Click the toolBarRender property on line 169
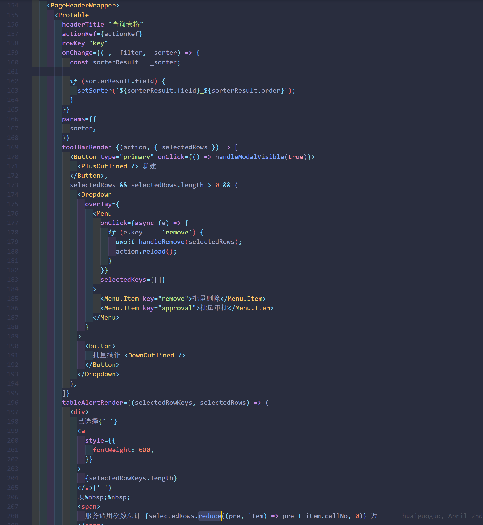This screenshot has width=483, height=525. (87, 147)
